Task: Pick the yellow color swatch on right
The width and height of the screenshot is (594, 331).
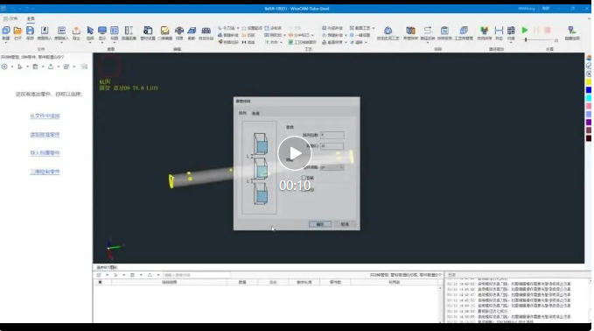Action: click(x=589, y=82)
